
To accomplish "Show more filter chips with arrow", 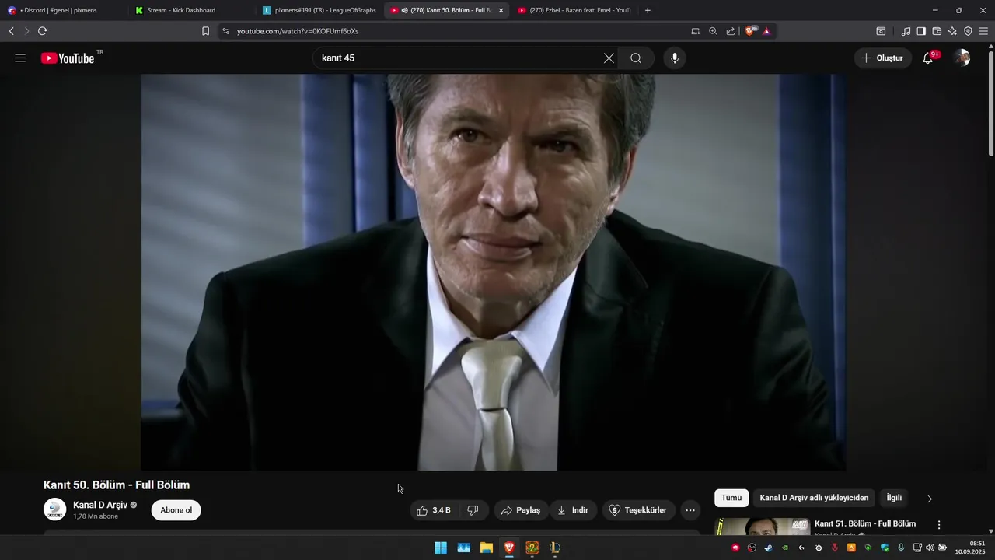I will point(930,499).
